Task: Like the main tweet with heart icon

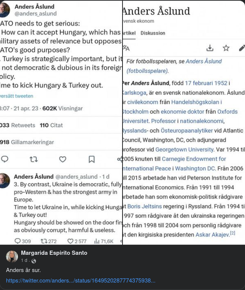Action: (63, 159)
